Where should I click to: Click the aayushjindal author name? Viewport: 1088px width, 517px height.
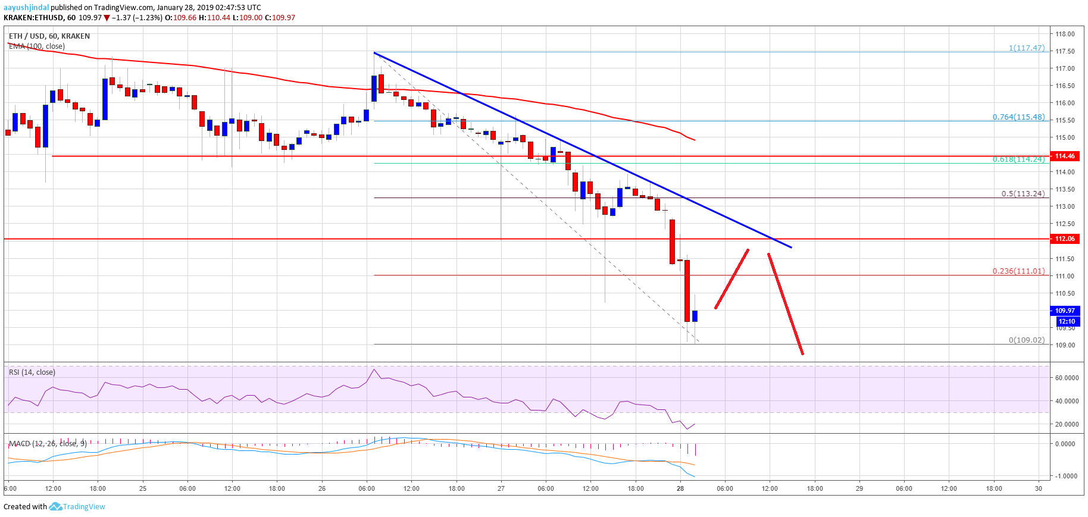click(26, 8)
